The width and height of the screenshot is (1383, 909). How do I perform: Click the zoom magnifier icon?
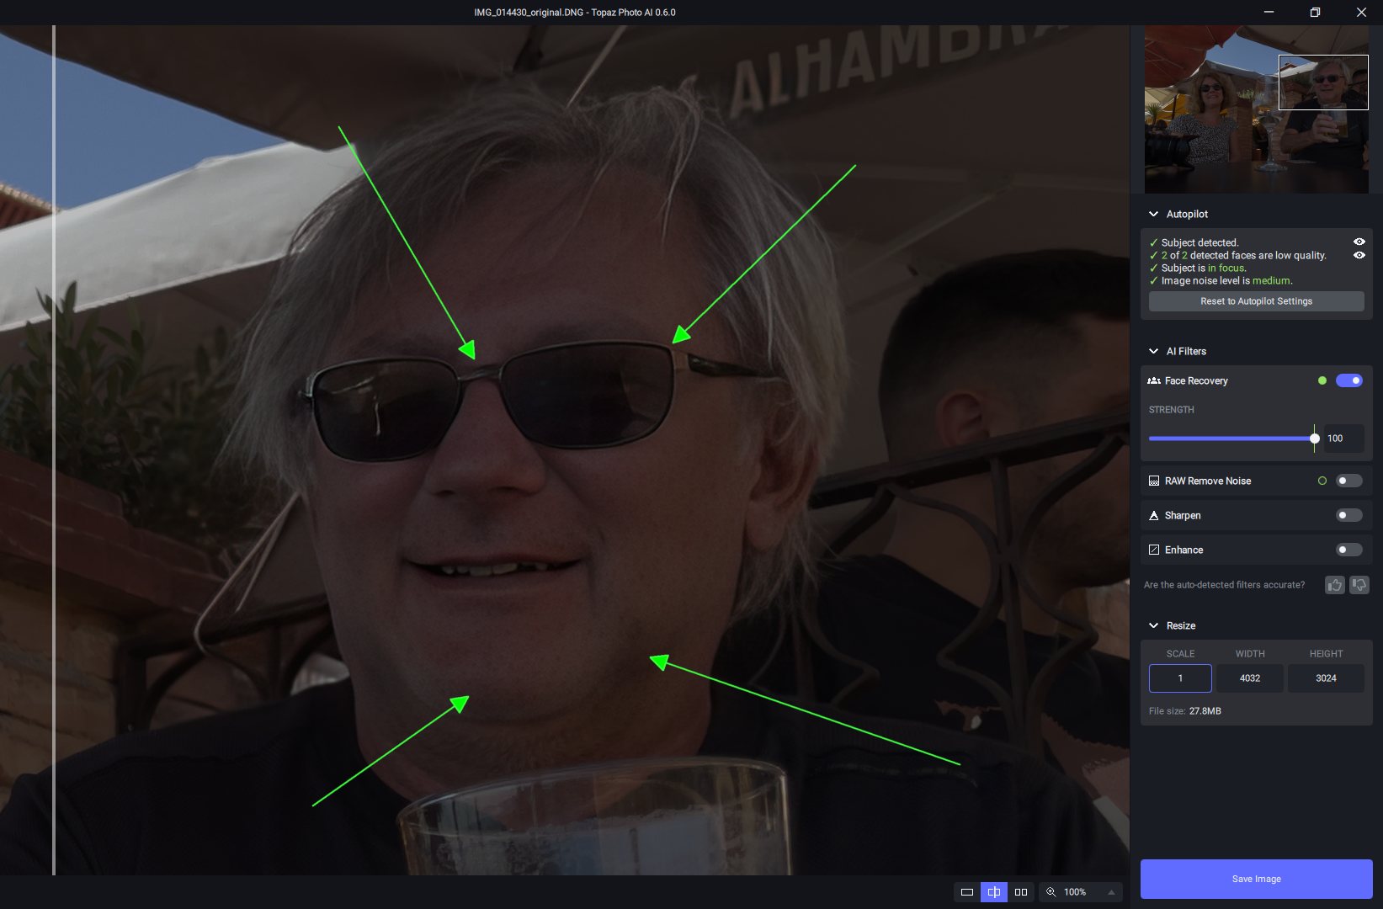point(1051,892)
